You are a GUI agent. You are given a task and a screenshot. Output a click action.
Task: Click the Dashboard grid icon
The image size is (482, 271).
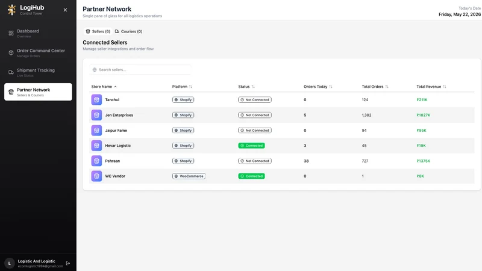(11, 33)
